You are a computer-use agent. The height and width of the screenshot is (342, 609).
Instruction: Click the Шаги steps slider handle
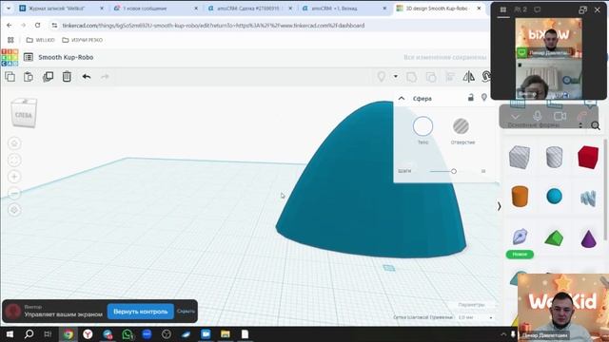click(454, 171)
